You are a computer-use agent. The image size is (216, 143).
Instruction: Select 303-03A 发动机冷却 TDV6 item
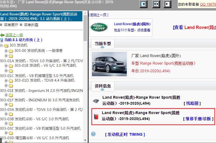click(x=41, y=109)
